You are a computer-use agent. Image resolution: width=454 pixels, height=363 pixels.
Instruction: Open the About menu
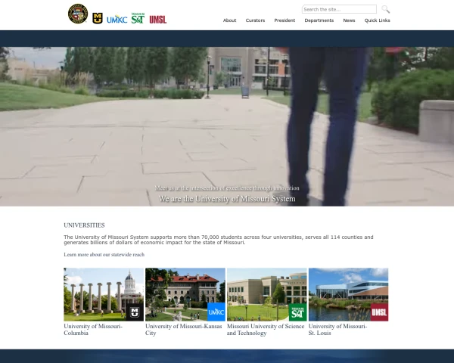(x=229, y=20)
